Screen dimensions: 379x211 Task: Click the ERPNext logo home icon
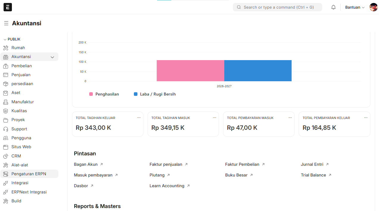pyautogui.click(x=8, y=7)
